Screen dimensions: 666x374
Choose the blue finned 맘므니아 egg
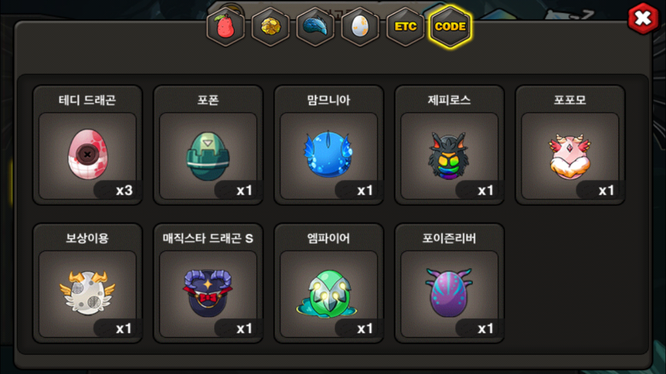click(x=329, y=154)
